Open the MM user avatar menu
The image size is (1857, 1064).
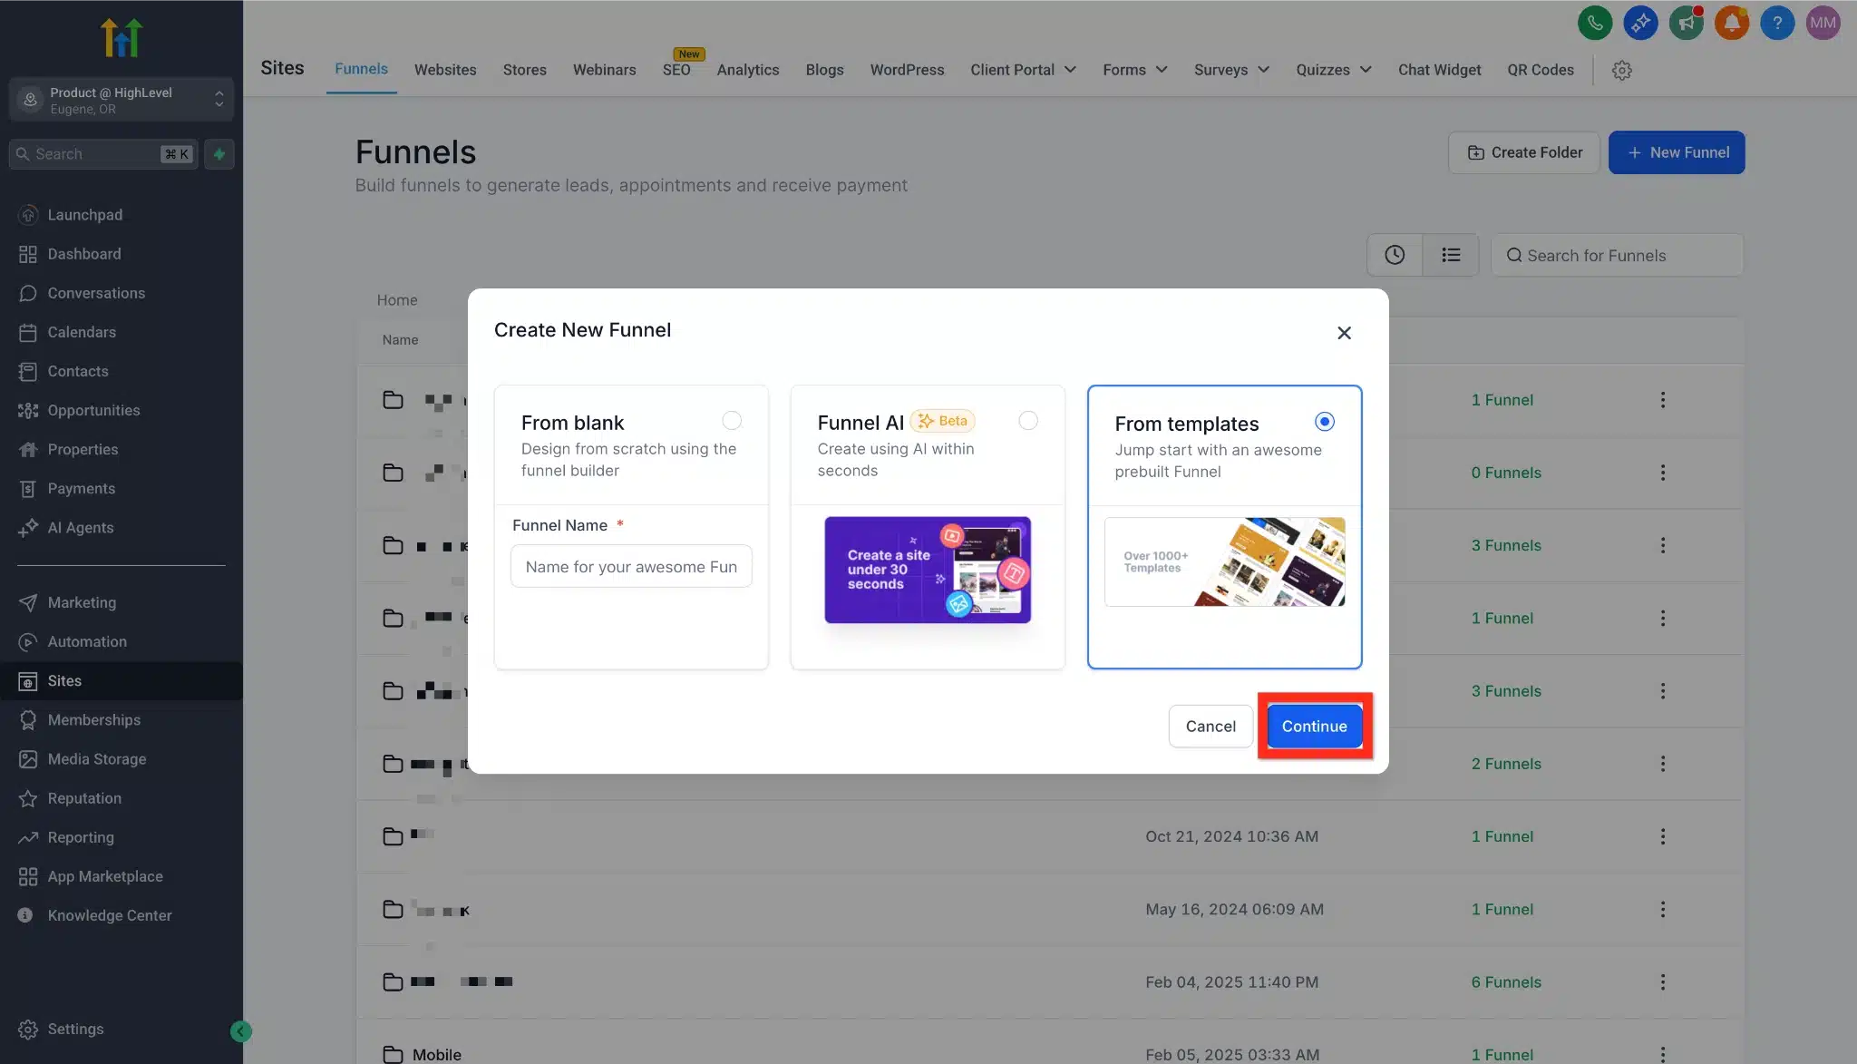tap(1823, 23)
